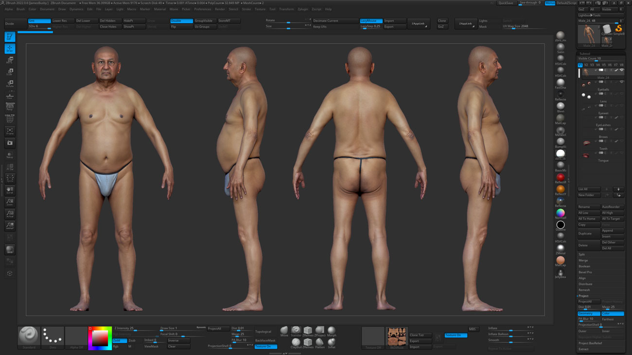Select the ClayBuildup brush
This screenshot has width=632, height=355.
tap(296, 342)
